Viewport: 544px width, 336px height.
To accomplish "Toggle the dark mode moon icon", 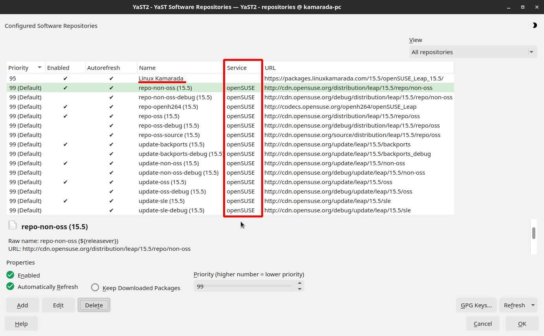I will click(x=535, y=26).
